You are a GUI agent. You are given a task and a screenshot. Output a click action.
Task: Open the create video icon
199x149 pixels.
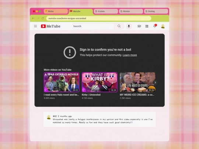click(139, 26)
